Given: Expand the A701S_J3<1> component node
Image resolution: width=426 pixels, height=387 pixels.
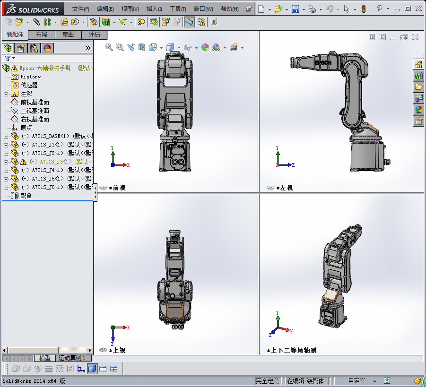Looking at the screenshot, I should tap(6, 162).
